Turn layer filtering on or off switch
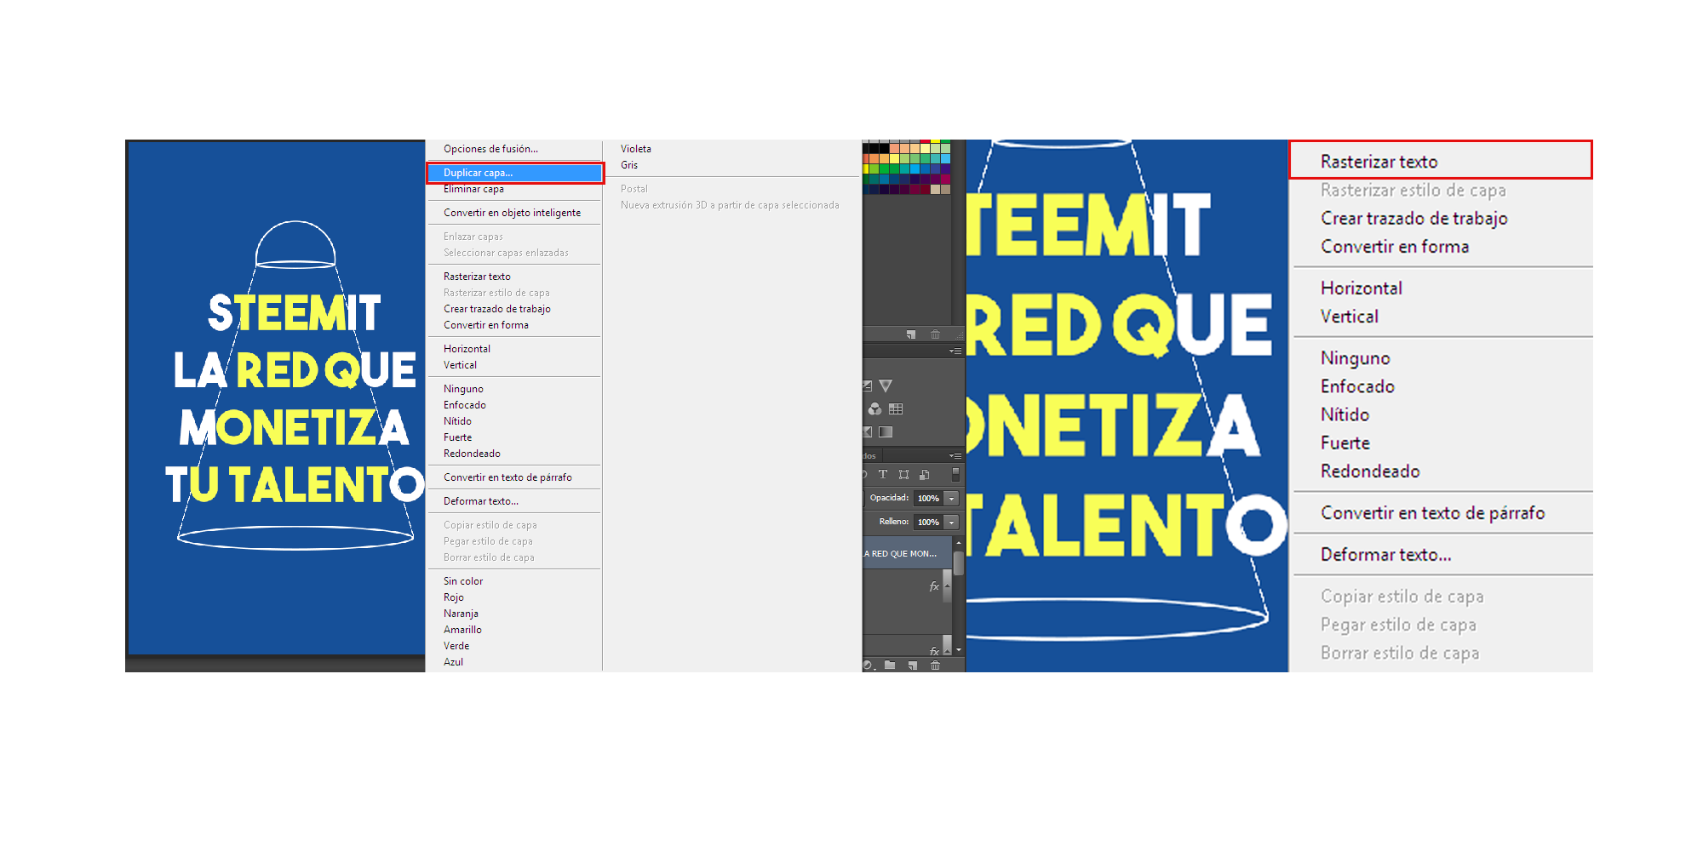 coord(955,475)
